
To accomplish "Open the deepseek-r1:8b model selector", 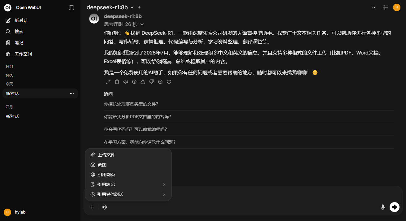I will (x=110, y=7).
